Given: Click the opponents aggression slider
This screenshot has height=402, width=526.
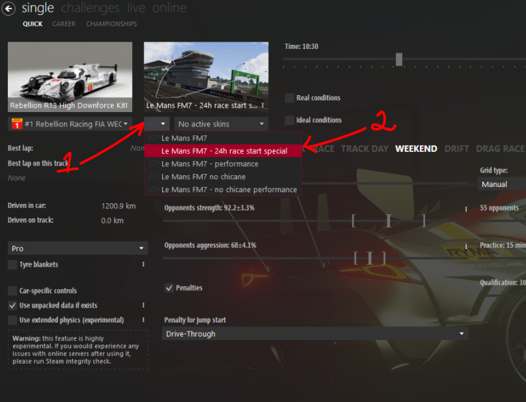Looking at the screenshot, I should 314,258.
